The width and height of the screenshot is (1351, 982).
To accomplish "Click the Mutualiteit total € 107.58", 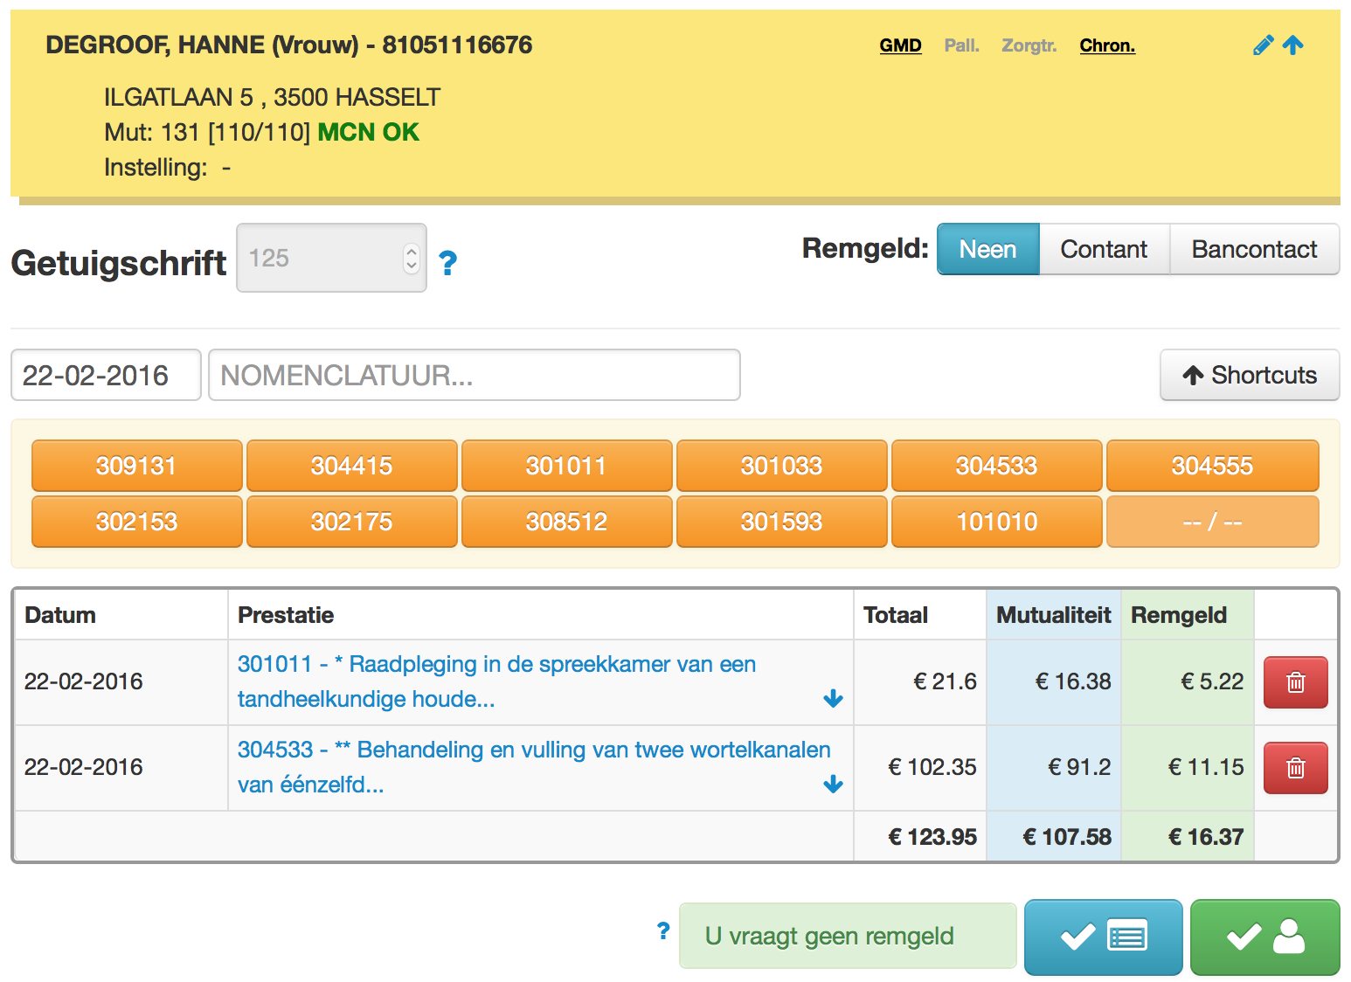I will pos(1067,837).
